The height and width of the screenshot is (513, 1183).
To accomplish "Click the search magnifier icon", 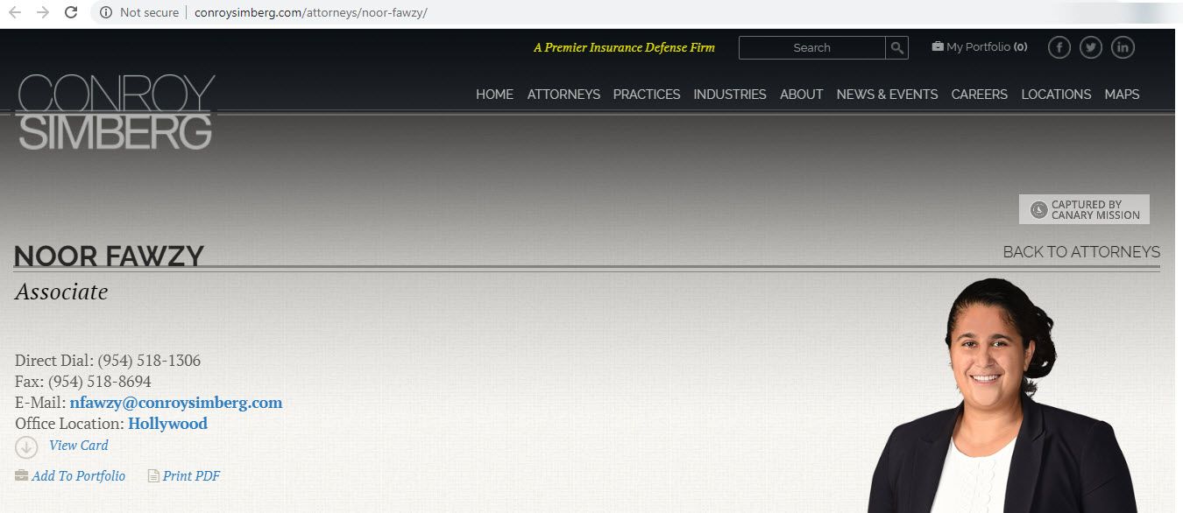I will point(896,48).
